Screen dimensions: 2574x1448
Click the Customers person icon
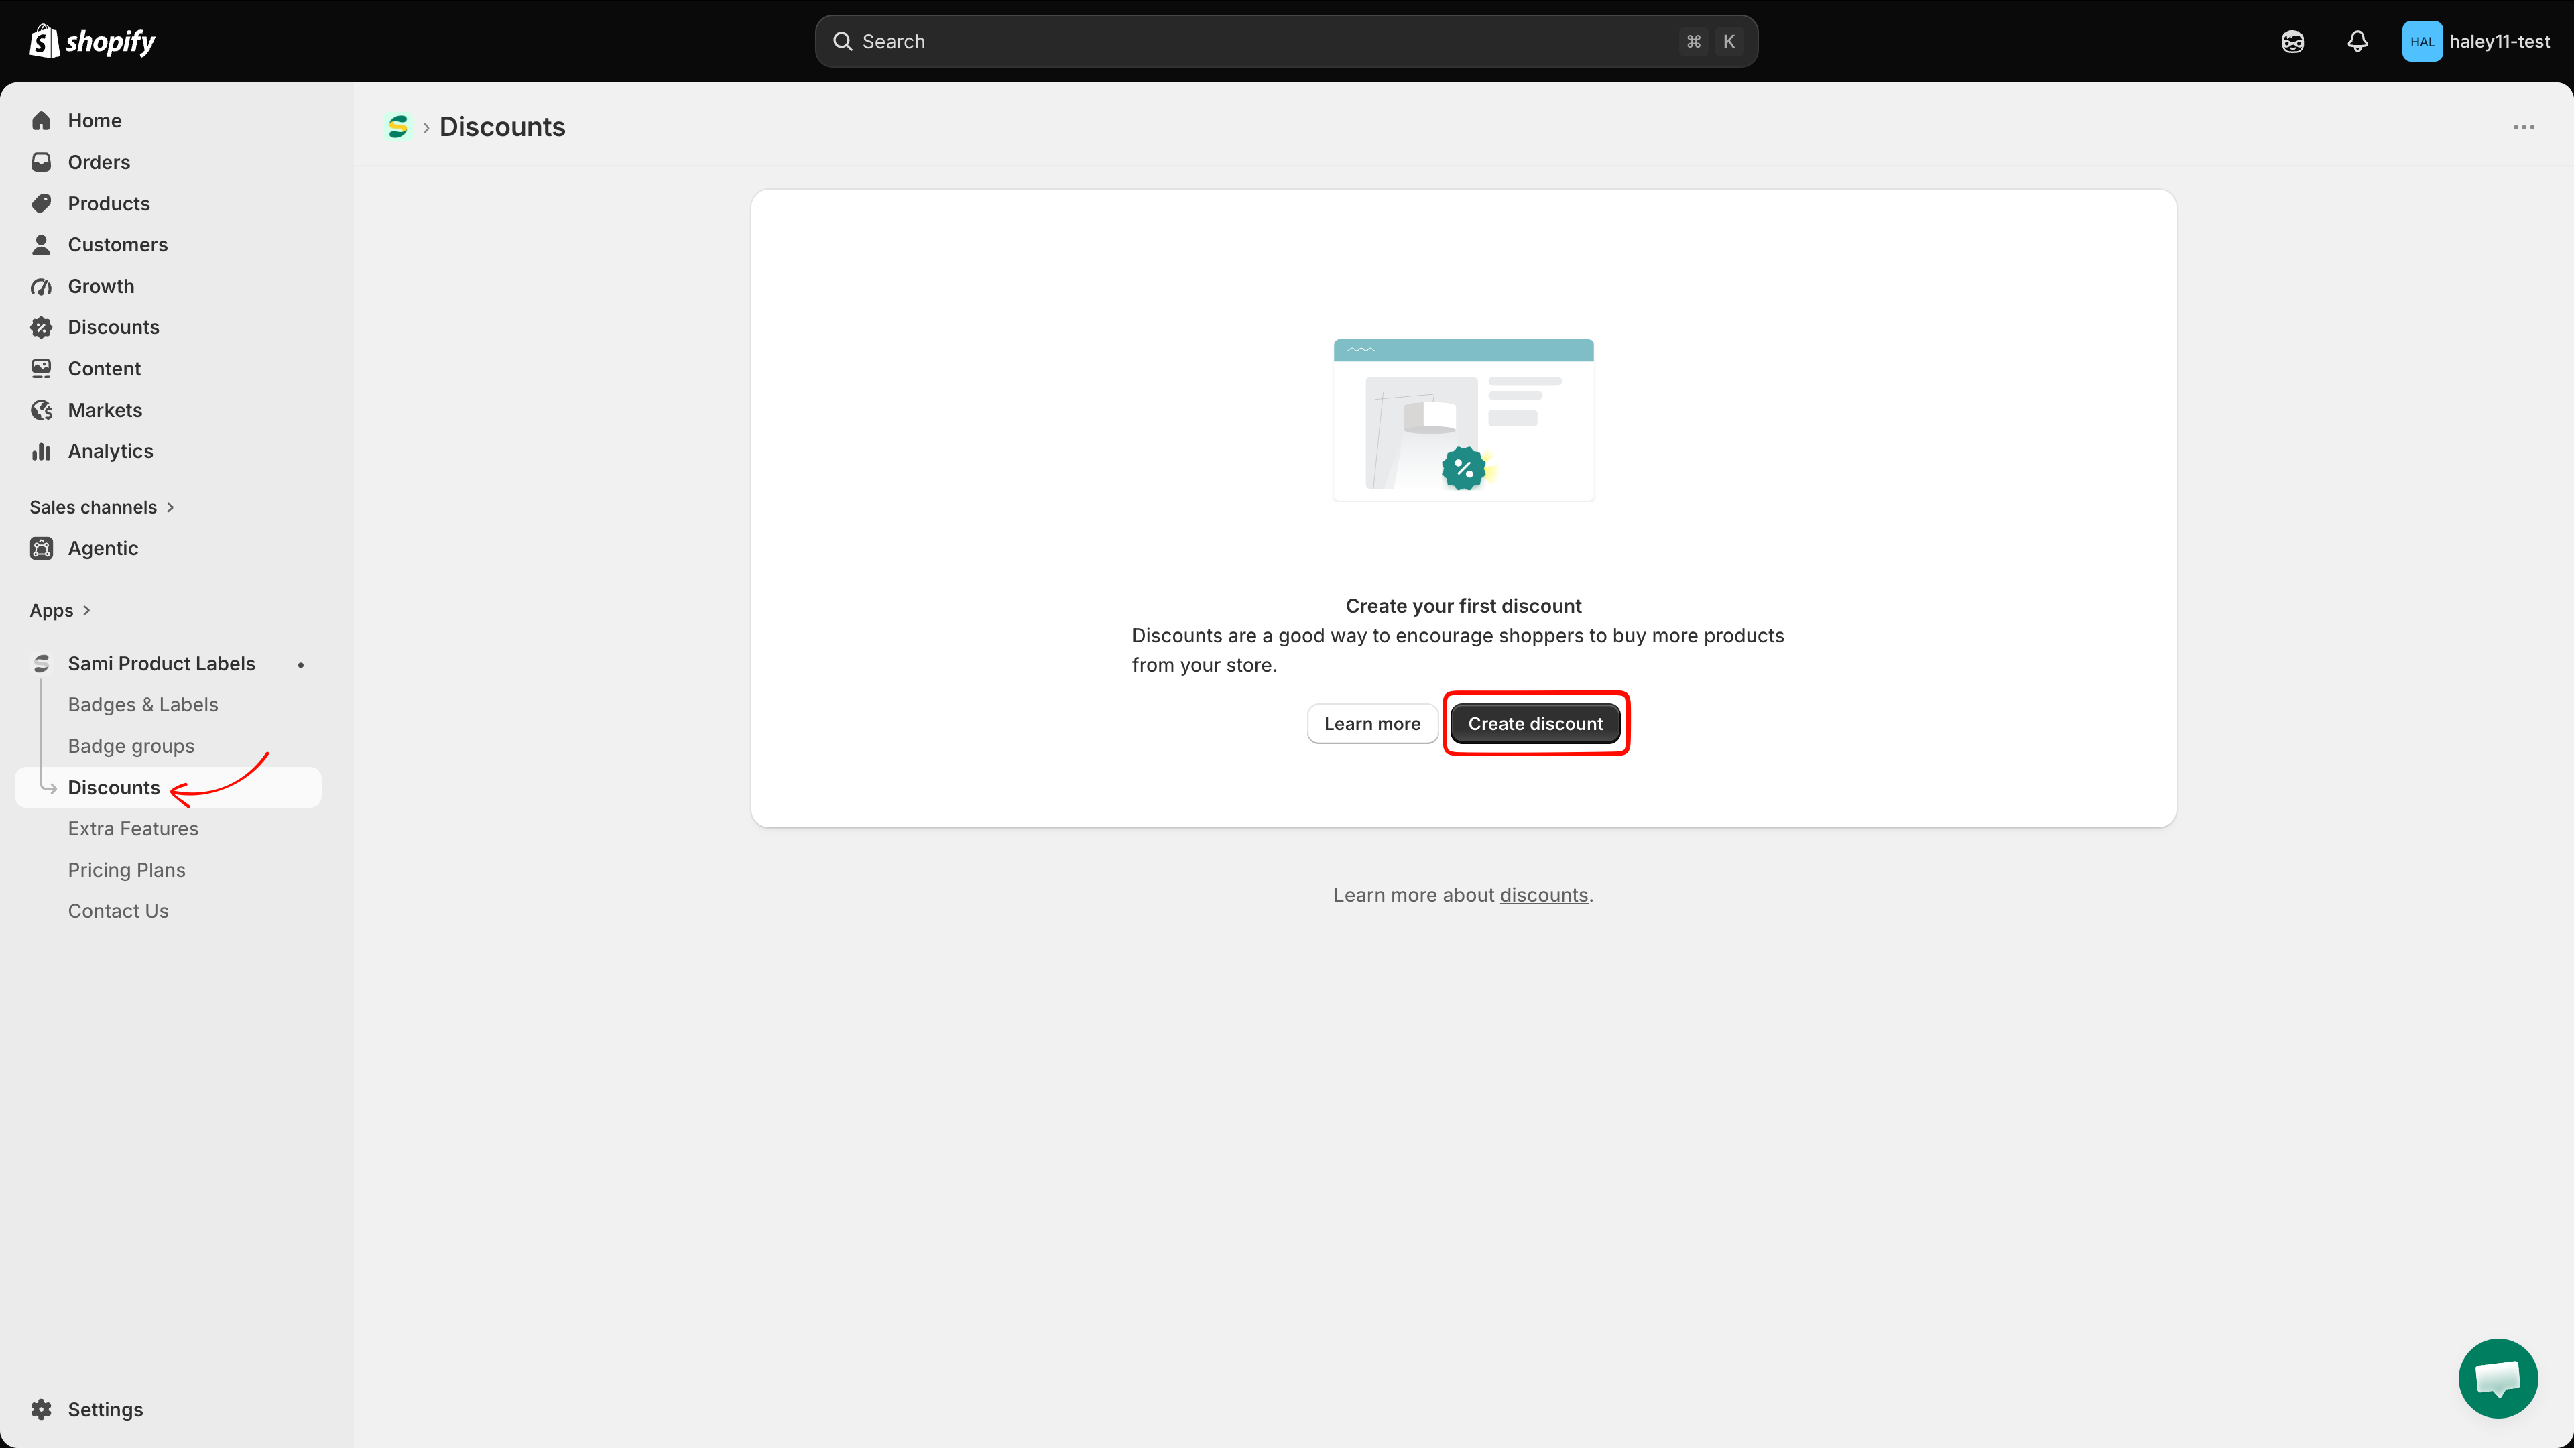click(x=41, y=245)
